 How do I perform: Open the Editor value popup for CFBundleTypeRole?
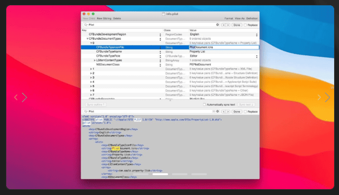point(256,56)
